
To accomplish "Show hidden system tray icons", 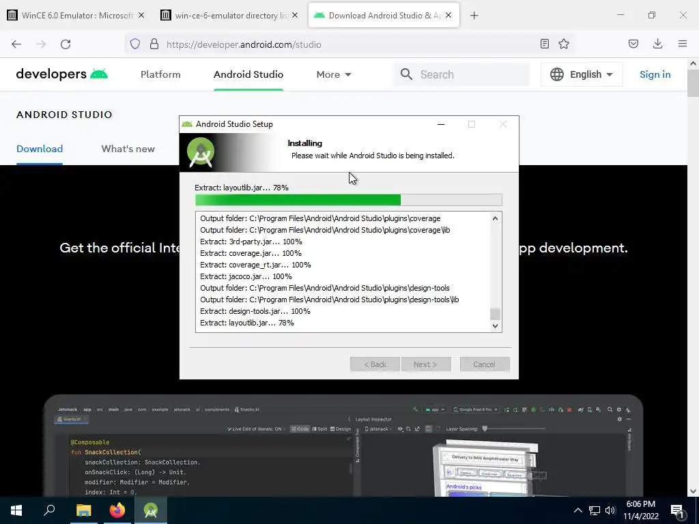I will coord(577,510).
